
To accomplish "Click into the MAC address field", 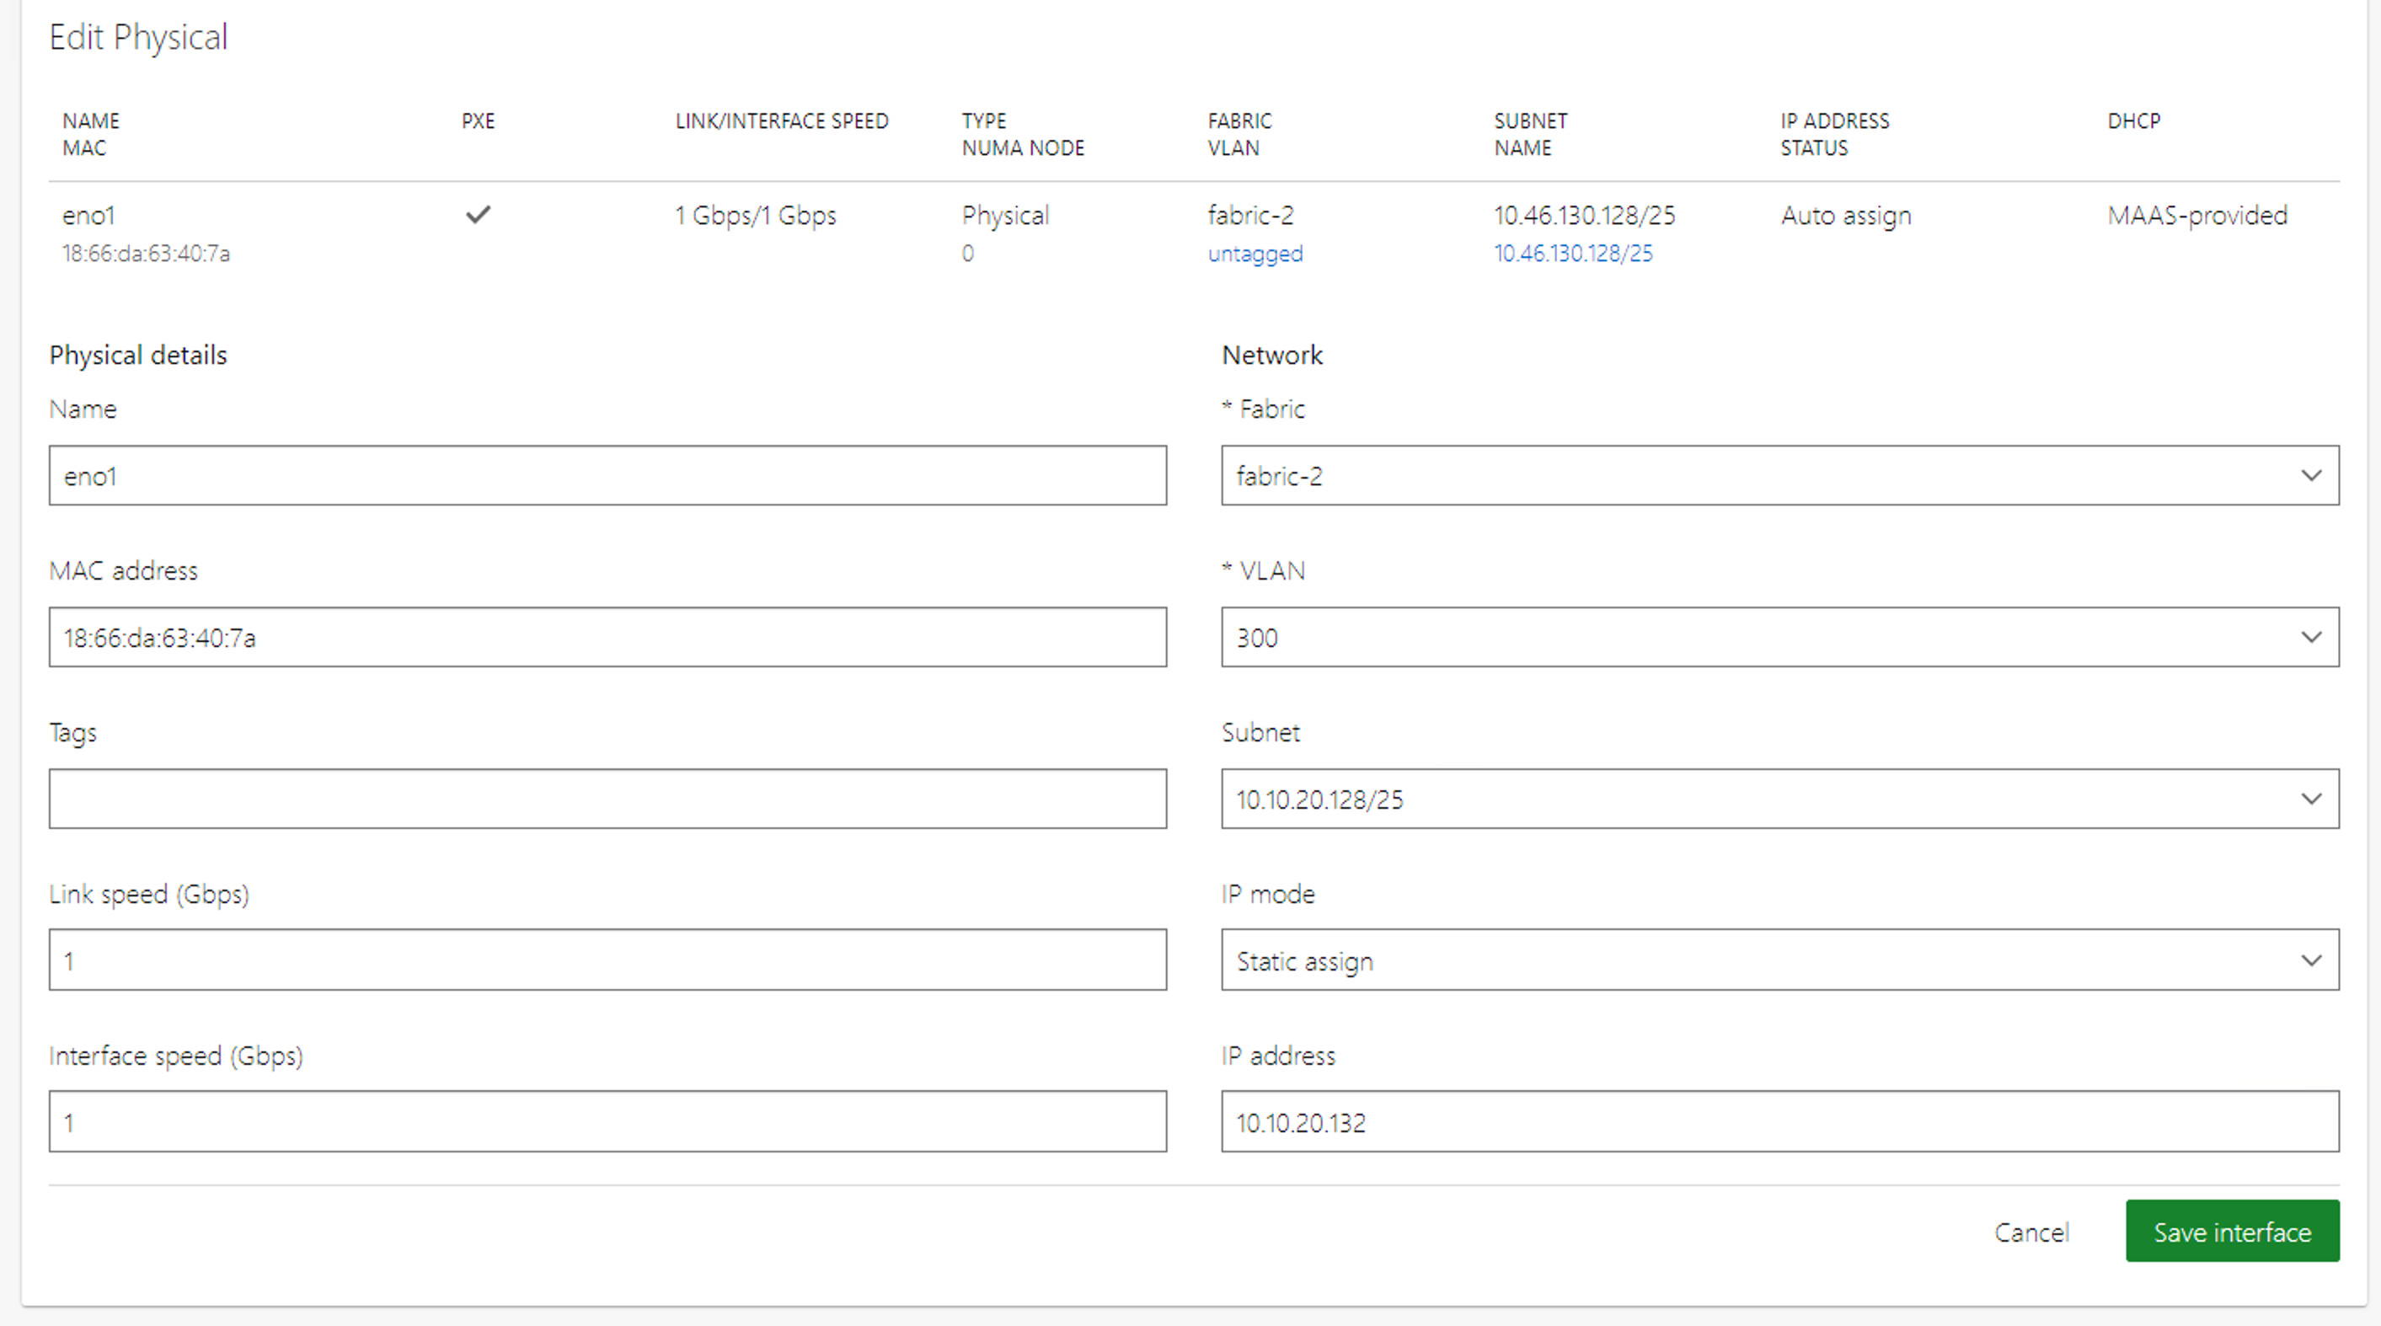I will tap(607, 638).
